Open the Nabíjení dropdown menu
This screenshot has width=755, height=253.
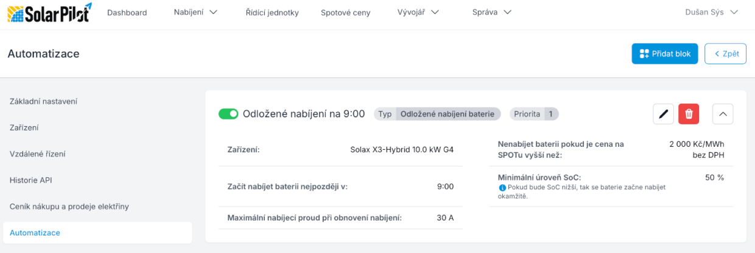coord(195,12)
